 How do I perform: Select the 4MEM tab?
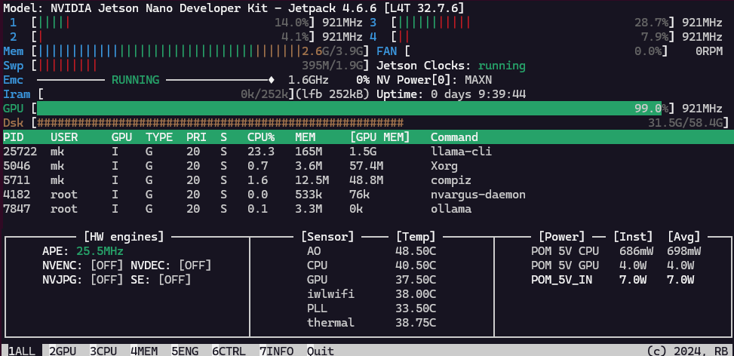coord(145,350)
